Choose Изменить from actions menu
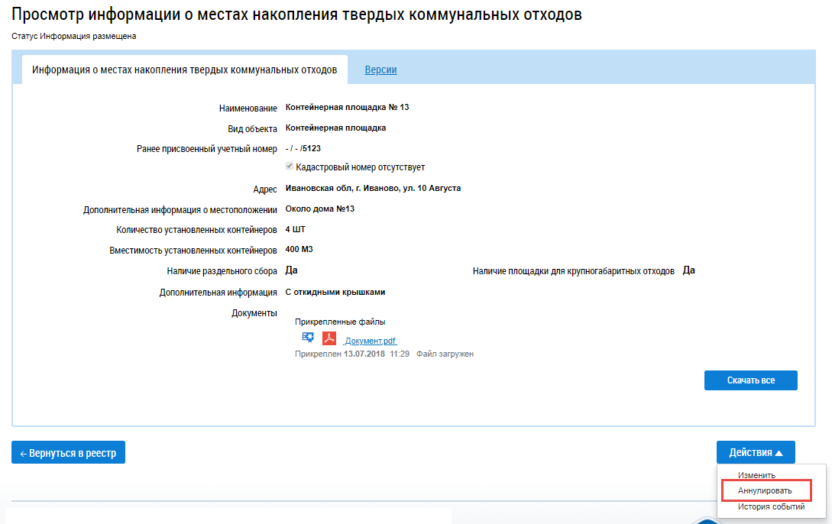Image resolution: width=832 pixels, height=524 pixels. [x=756, y=475]
